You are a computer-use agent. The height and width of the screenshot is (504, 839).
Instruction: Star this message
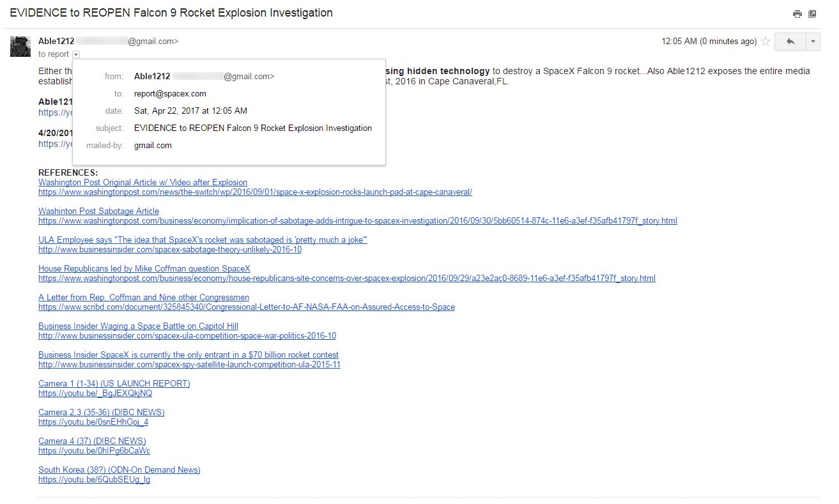coord(766,42)
